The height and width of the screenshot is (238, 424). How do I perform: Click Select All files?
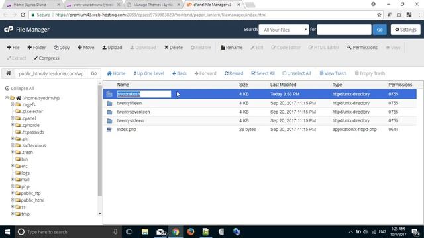263,73
